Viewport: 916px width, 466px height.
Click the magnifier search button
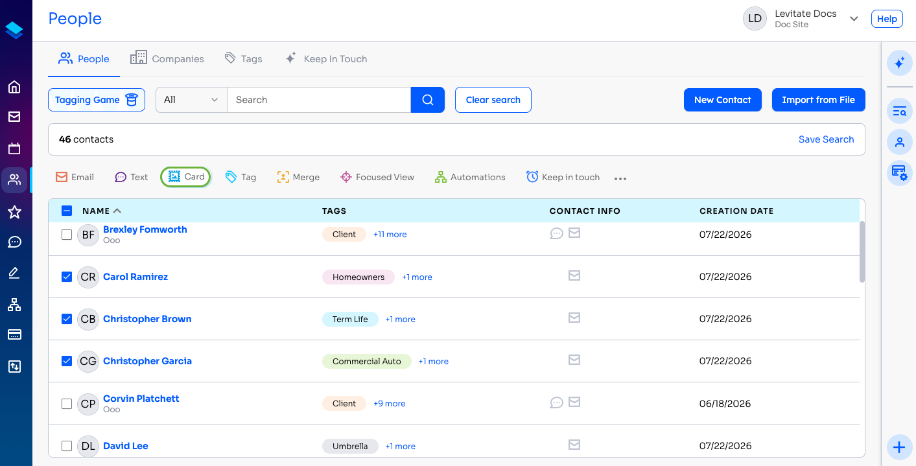[x=428, y=100]
